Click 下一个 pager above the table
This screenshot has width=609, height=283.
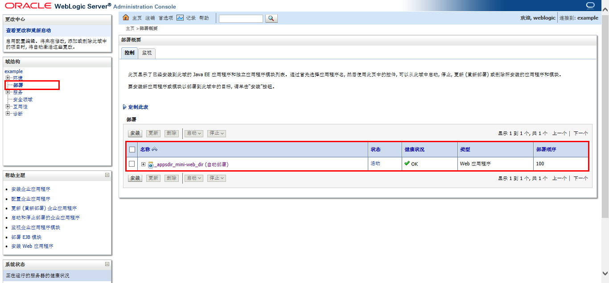580,133
